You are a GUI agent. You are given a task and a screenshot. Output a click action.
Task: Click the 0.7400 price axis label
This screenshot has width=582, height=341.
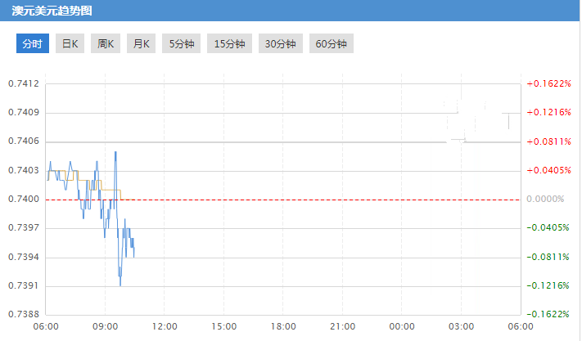(23, 200)
